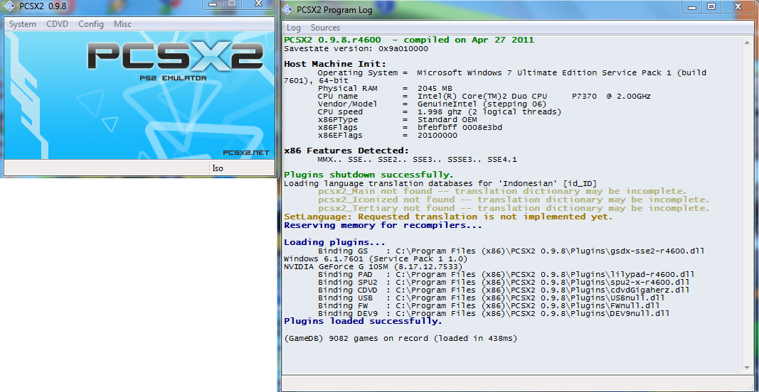Click the 'x86EFlags = 20100000' line
This screenshot has height=392, width=759.
[x=387, y=136]
